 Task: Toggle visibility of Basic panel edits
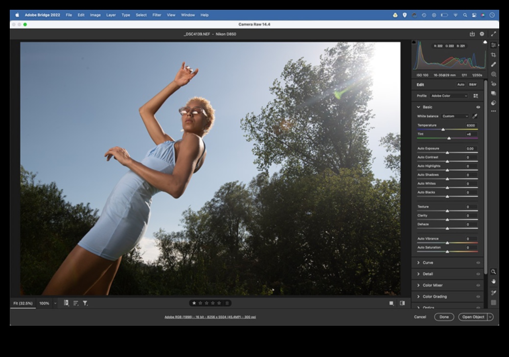(478, 107)
